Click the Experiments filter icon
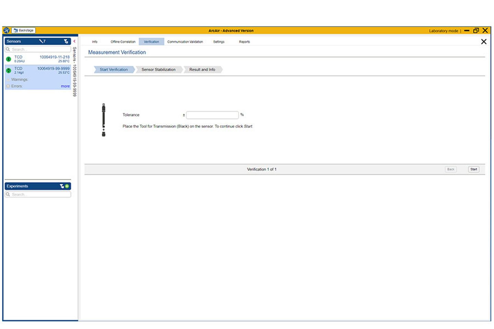The height and width of the screenshot is (329, 494). (62, 186)
